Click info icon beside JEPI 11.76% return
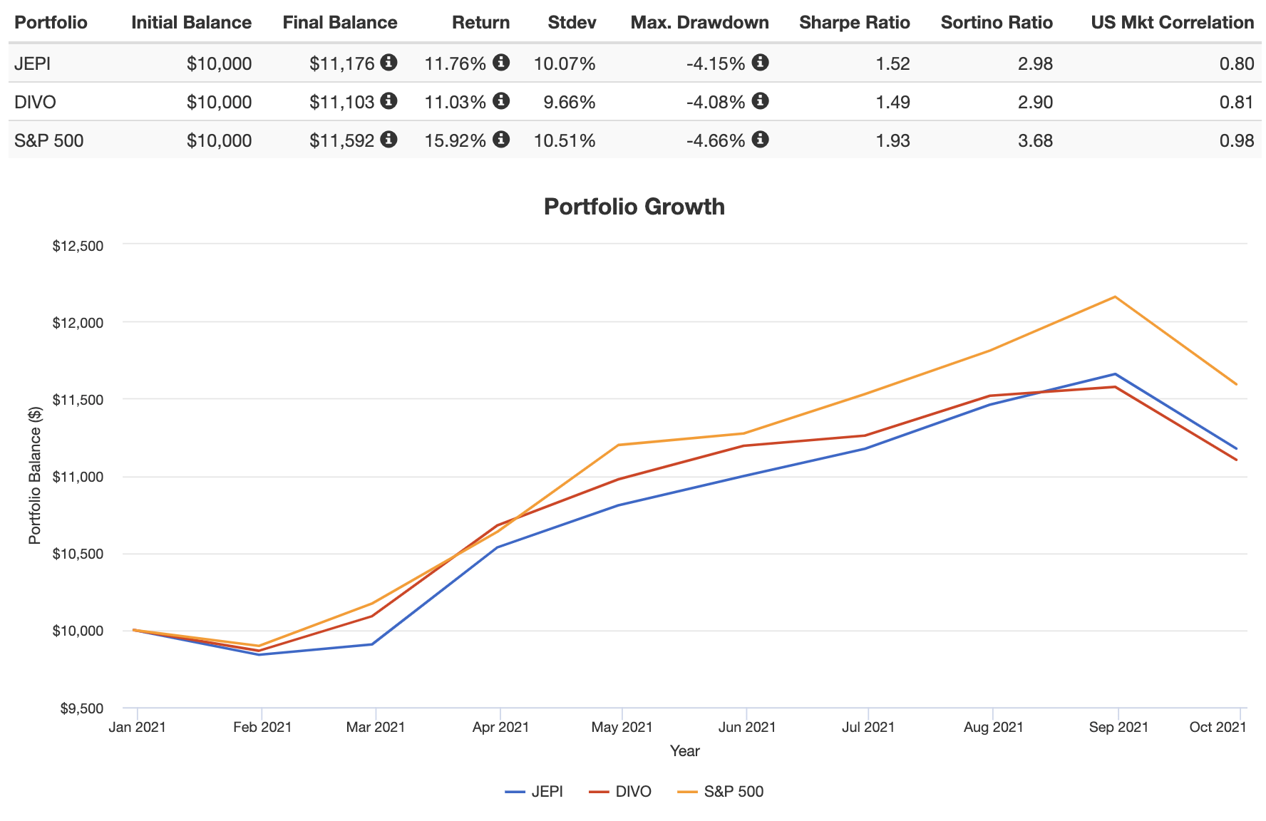The image size is (1266, 821). point(502,63)
